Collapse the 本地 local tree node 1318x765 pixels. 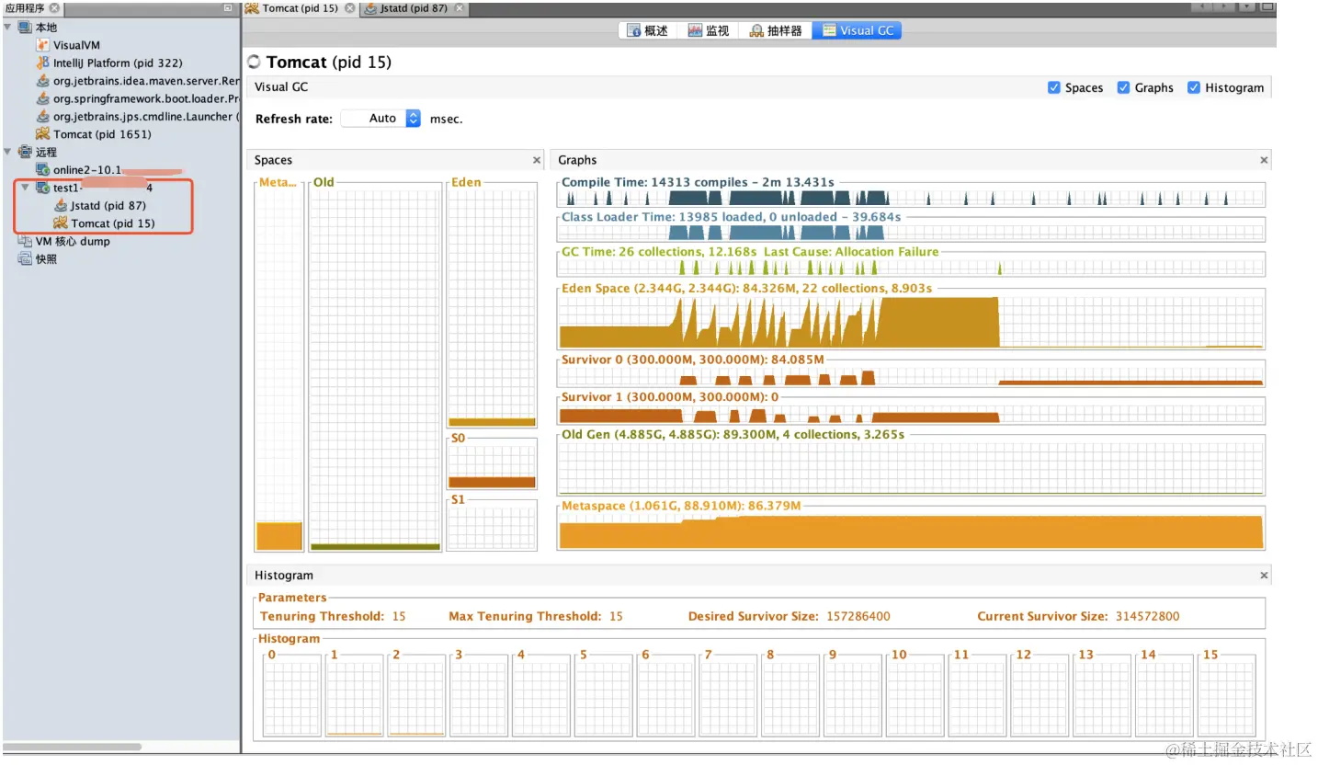pyautogui.click(x=8, y=27)
